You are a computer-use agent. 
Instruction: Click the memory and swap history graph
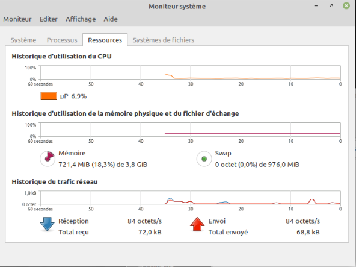[x=190, y=130]
